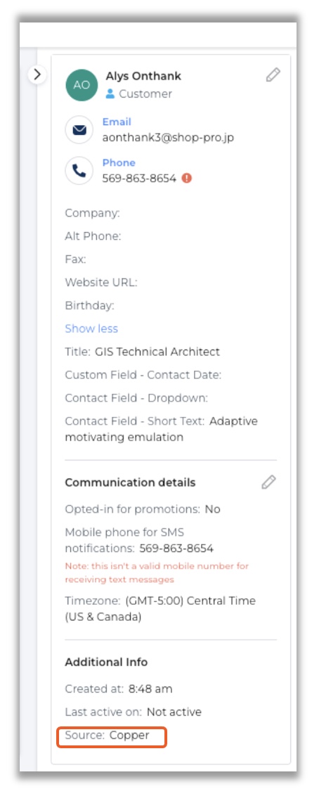Open the Phone label link
The image size is (312, 789).
tap(119, 162)
